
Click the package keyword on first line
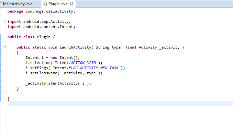[15, 11]
